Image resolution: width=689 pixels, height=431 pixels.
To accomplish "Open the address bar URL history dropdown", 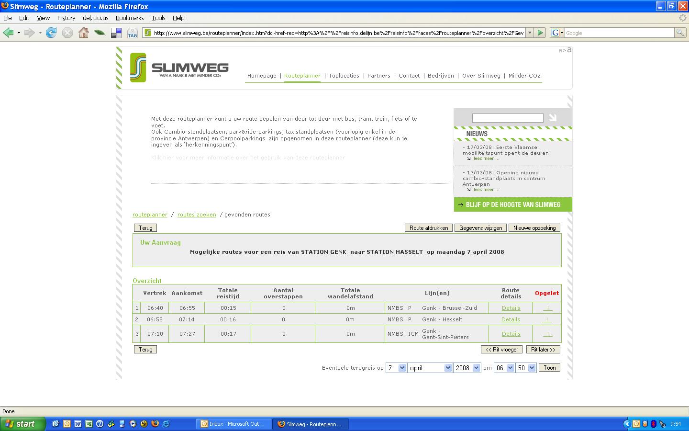I will tap(529, 33).
